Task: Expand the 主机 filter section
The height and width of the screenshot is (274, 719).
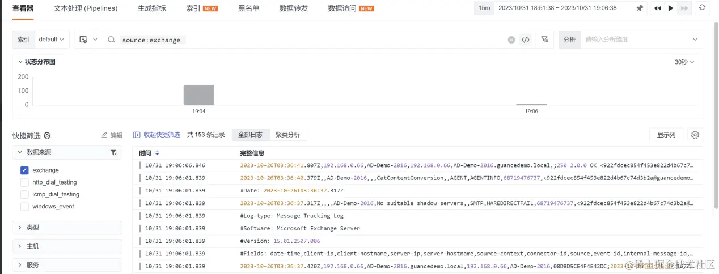Action: tap(67, 246)
